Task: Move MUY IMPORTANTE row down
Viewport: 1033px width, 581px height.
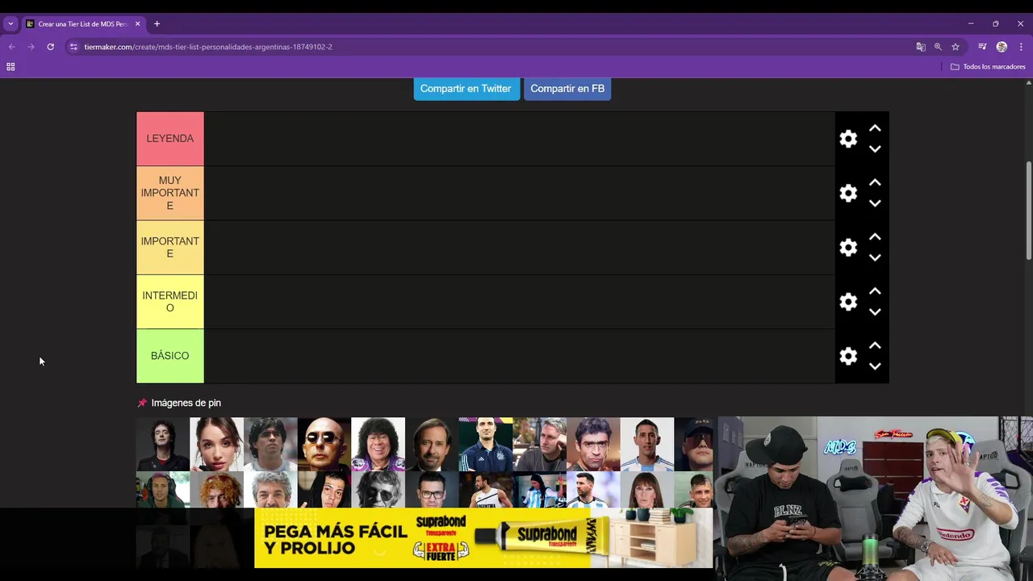Action: tap(875, 203)
